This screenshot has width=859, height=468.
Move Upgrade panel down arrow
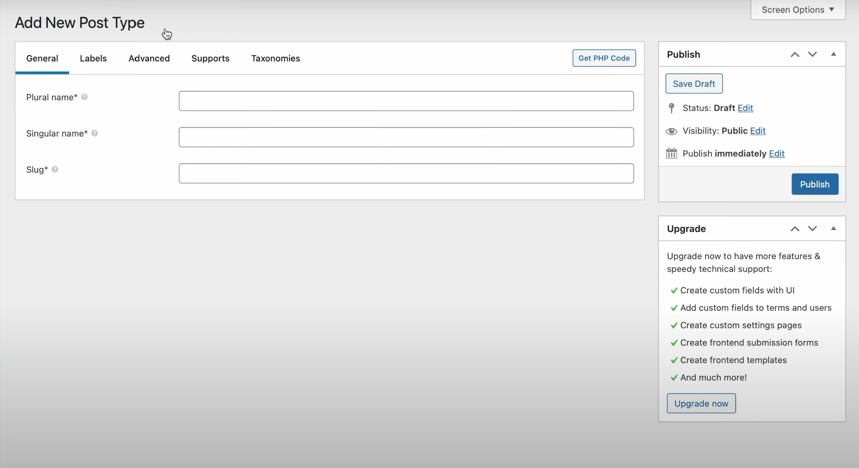tap(812, 229)
